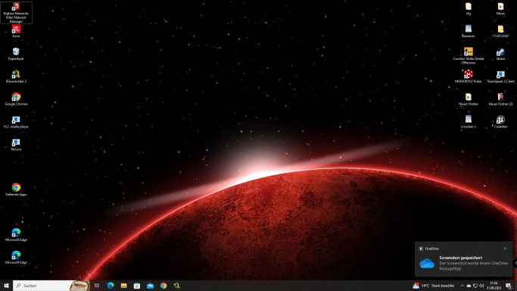Open Microsoft Store from the taskbar
The width and height of the screenshot is (517, 291).
click(x=137, y=286)
